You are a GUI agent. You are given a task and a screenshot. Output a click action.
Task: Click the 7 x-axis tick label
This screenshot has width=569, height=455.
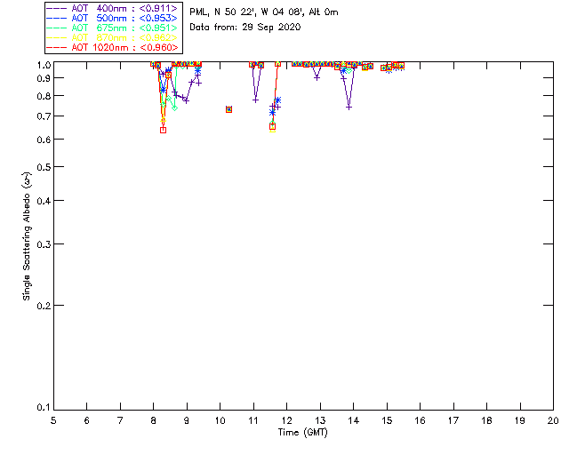pos(120,420)
